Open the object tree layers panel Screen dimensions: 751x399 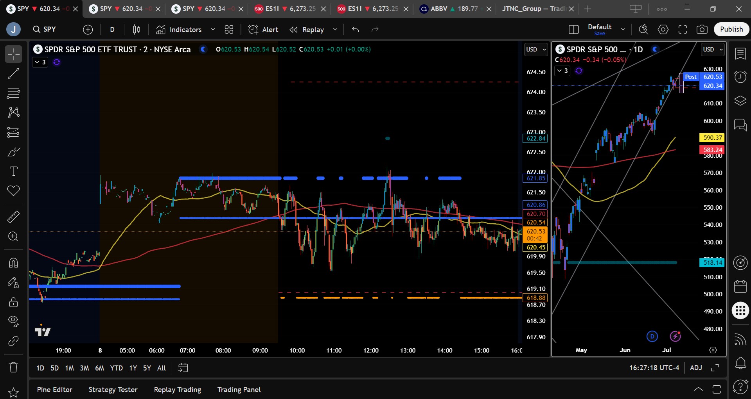point(740,101)
